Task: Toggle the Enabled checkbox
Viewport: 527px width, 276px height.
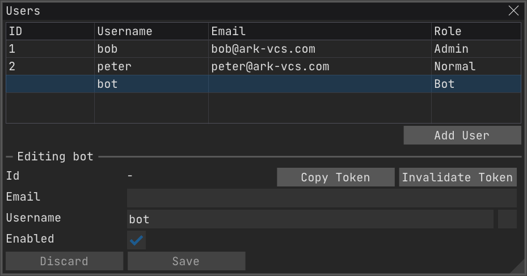Action: pos(136,240)
